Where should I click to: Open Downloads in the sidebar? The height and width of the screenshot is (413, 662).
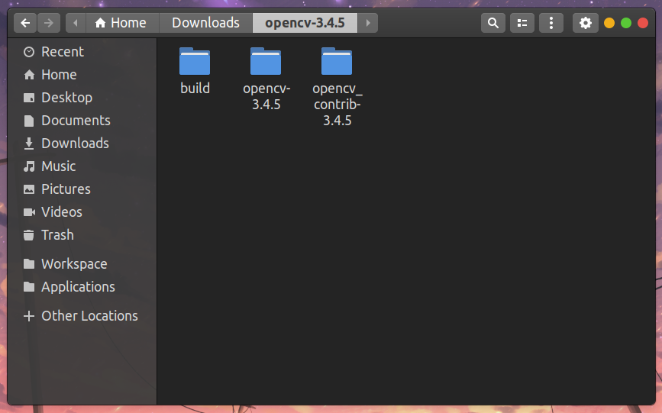(x=82, y=144)
